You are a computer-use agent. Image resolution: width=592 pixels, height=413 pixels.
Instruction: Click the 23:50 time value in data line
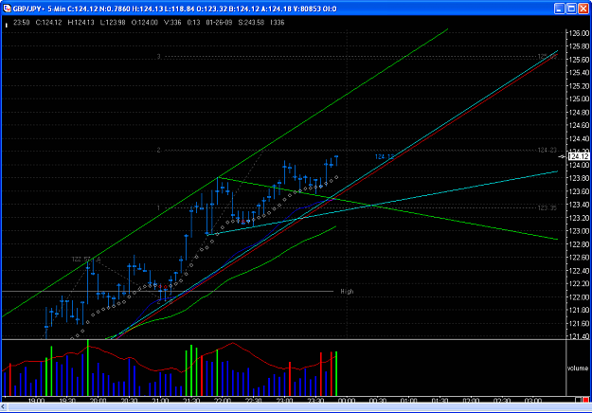tap(21, 23)
